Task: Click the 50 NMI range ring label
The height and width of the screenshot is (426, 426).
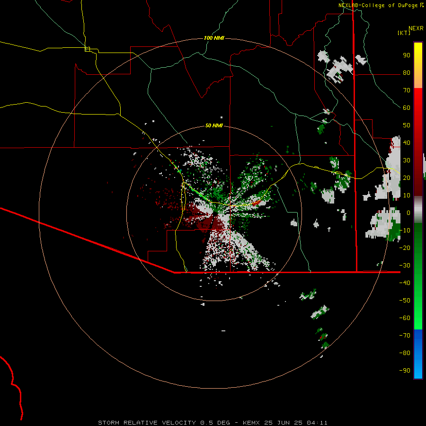Action: [214, 125]
